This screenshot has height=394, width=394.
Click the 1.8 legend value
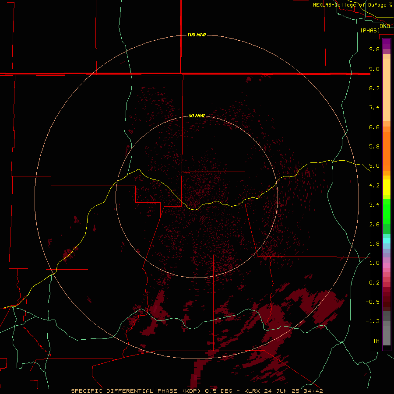click(x=374, y=244)
